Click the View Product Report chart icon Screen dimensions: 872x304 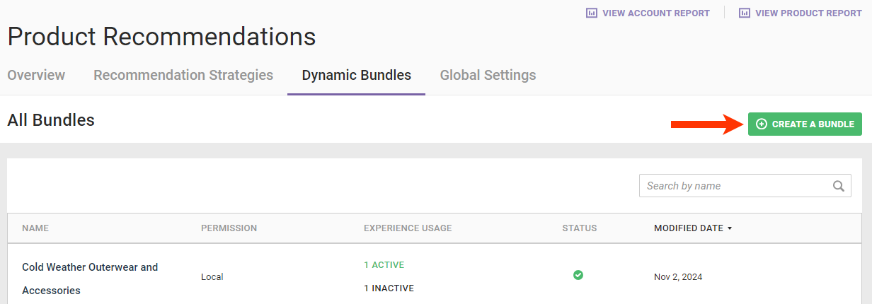tap(745, 13)
